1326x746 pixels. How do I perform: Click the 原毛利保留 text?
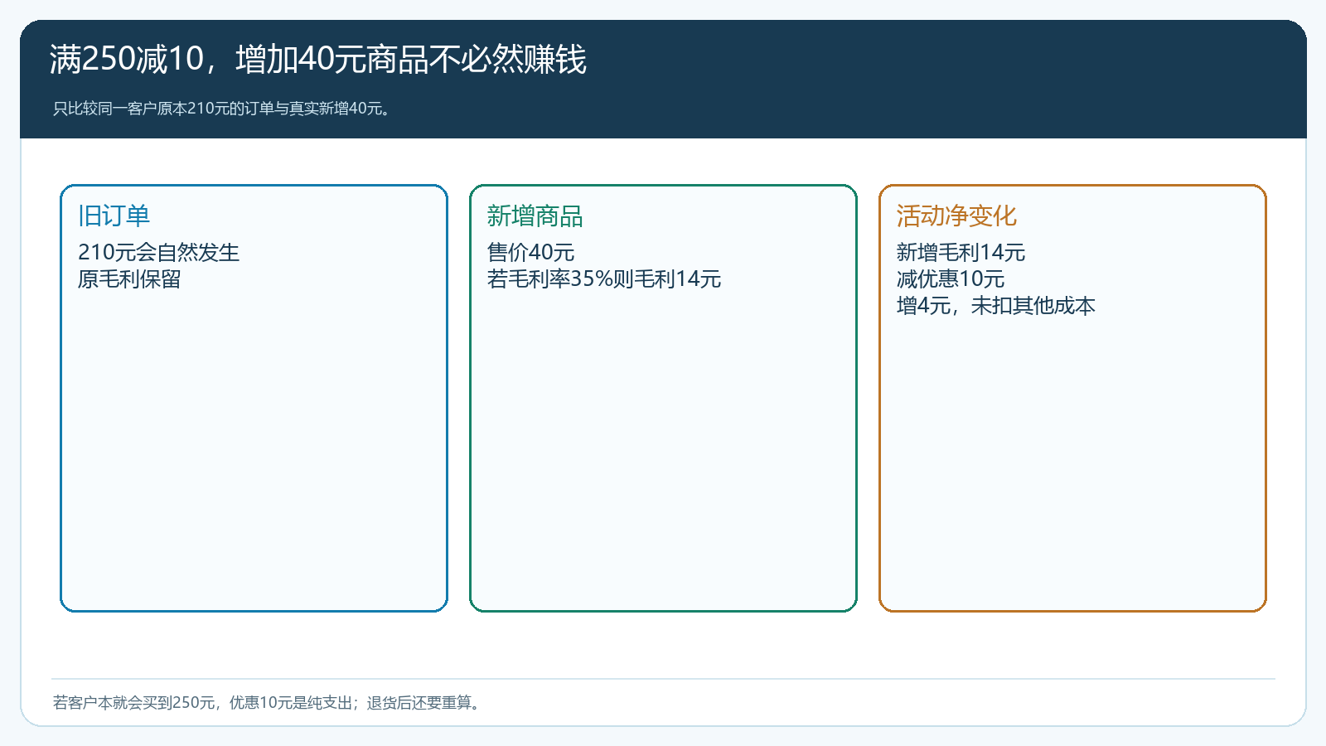point(129,279)
